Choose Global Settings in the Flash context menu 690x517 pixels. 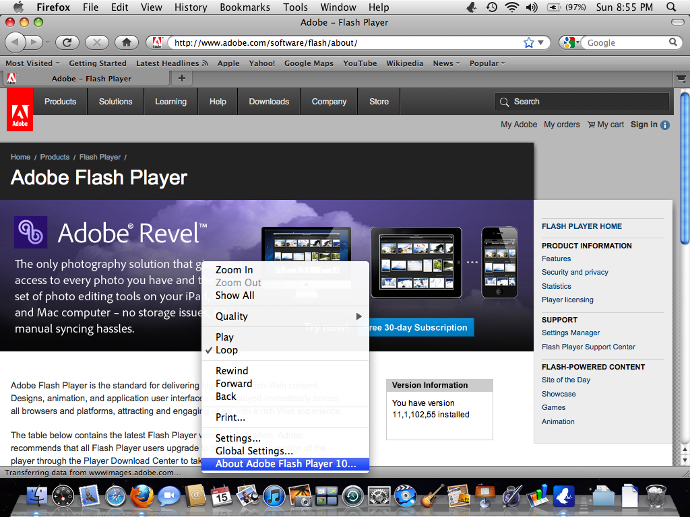(x=285, y=451)
